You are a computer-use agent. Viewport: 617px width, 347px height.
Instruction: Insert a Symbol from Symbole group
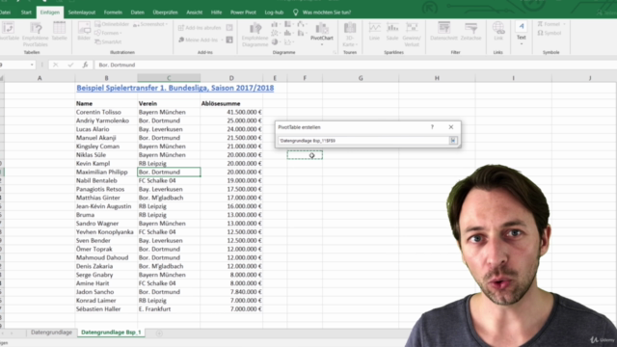click(550, 33)
